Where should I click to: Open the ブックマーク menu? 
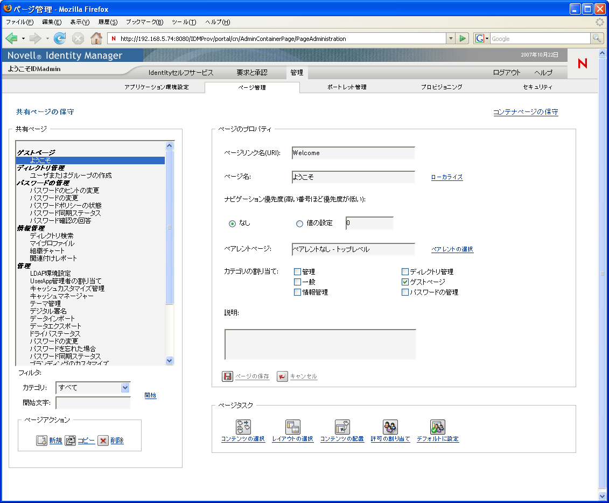pyautogui.click(x=144, y=22)
